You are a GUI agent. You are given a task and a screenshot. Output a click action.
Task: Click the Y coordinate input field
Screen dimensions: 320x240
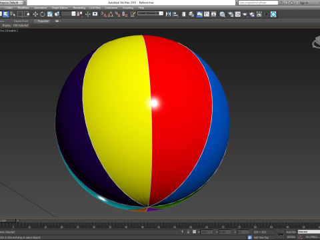pyautogui.click(x=225, y=232)
